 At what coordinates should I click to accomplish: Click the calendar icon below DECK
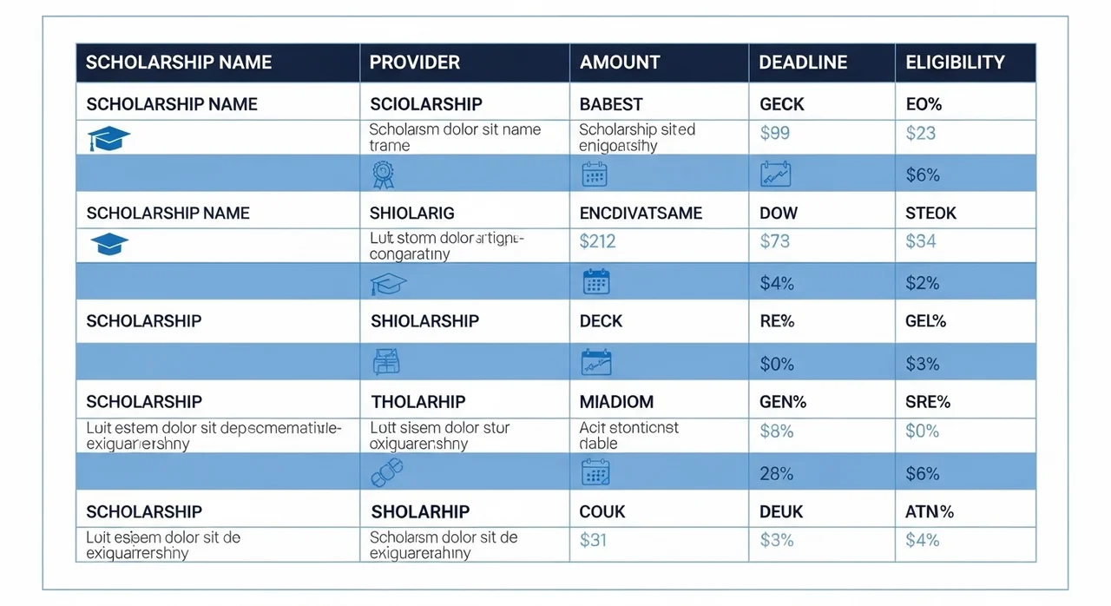(x=596, y=361)
